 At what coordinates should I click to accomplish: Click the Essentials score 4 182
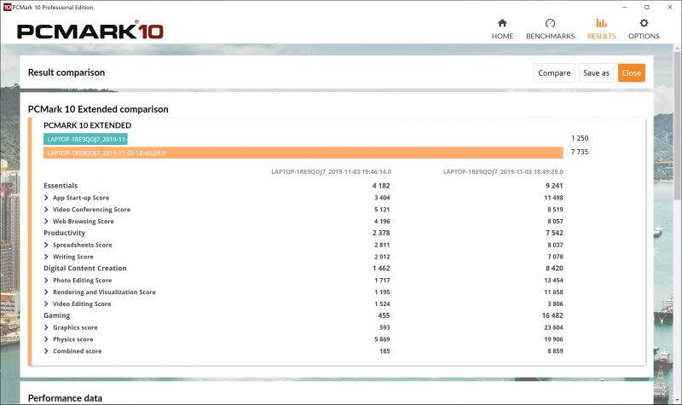381,186
